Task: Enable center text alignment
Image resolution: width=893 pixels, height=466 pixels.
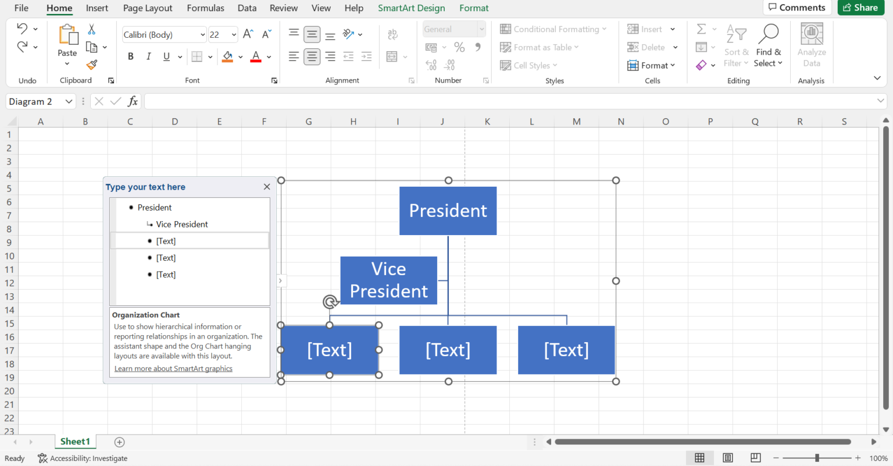Action: point(312,56)
